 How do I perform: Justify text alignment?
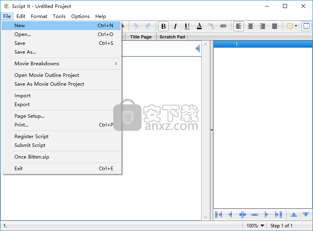click(x=275, y=26)
